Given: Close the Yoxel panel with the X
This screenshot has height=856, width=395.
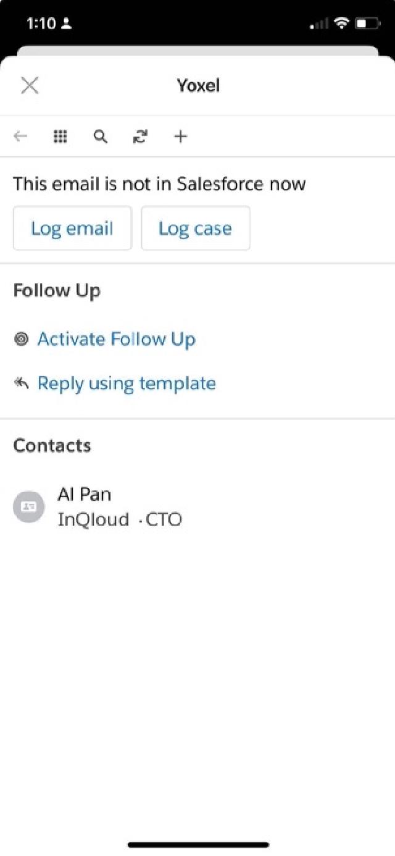Looking at the screenshot, I should (30, 85).
